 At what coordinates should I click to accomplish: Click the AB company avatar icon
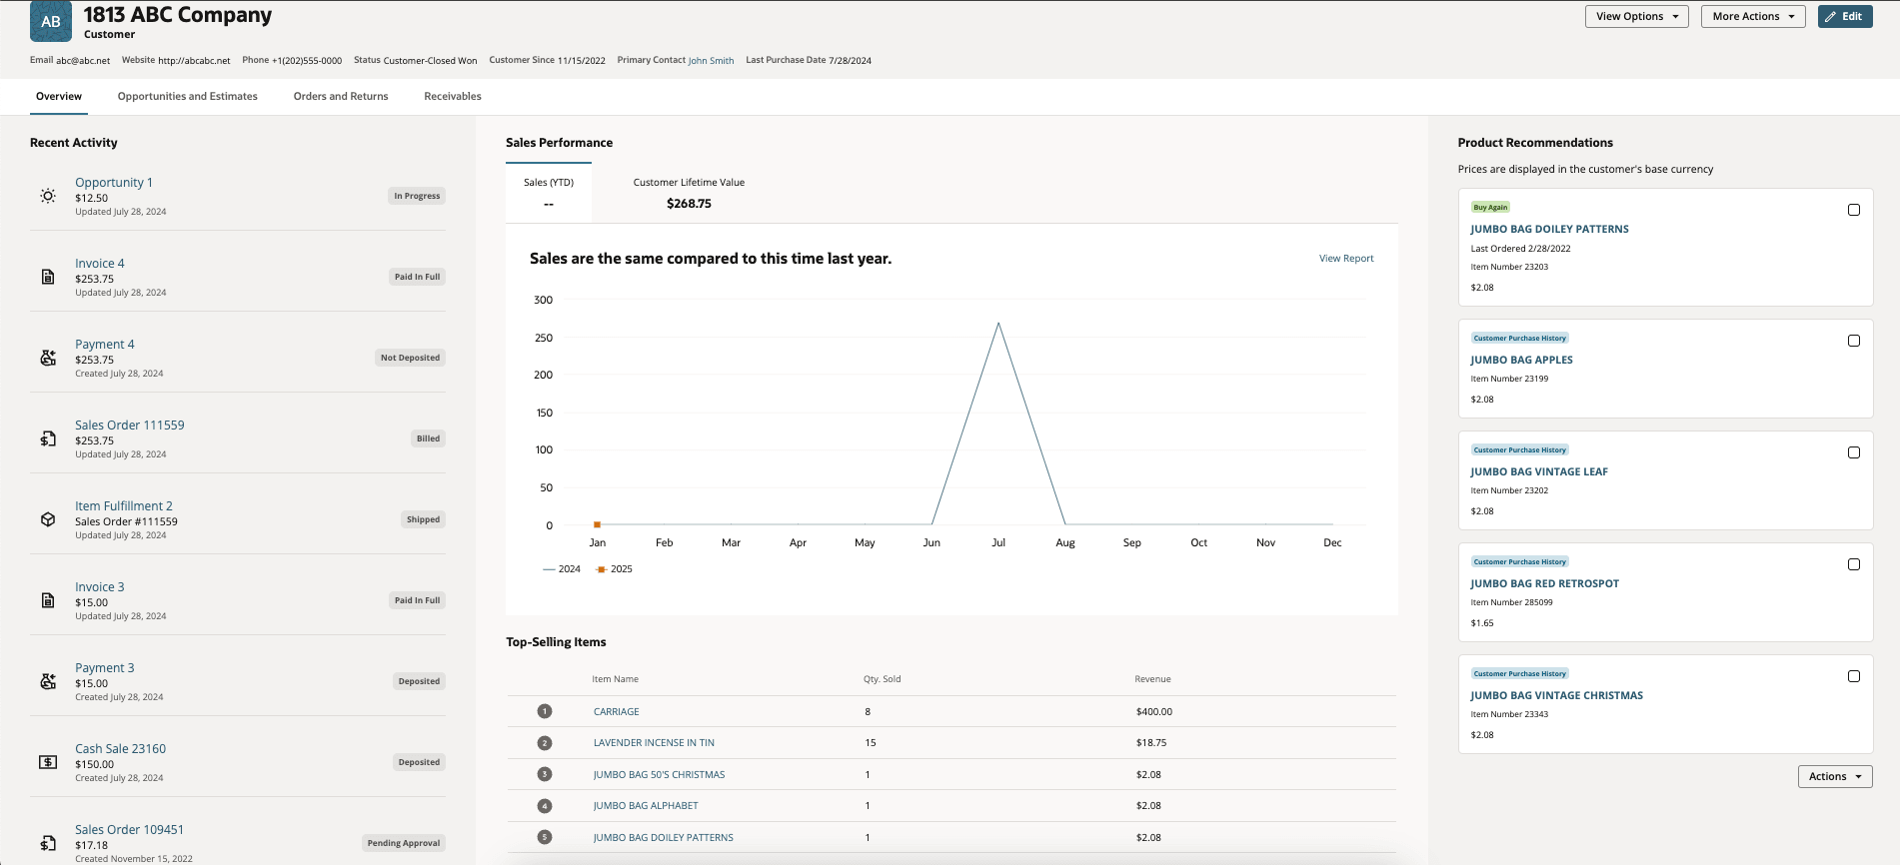point(51,21)
